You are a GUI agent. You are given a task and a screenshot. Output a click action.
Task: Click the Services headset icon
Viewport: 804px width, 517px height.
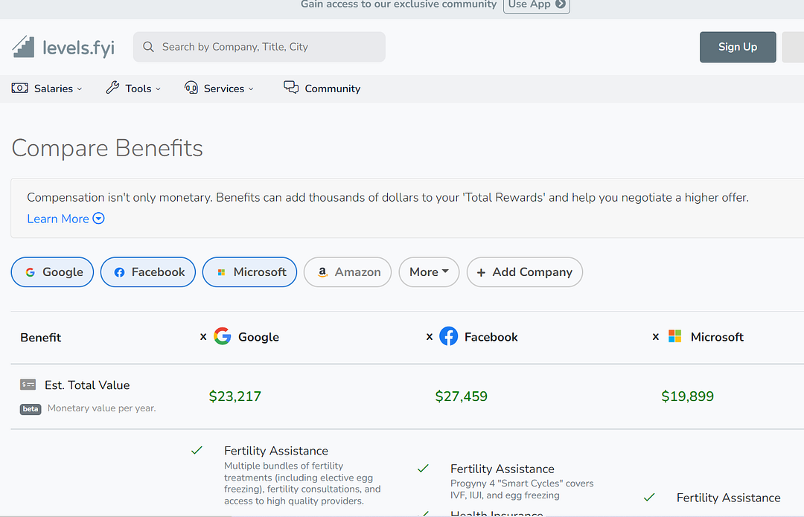click(191, 88)
